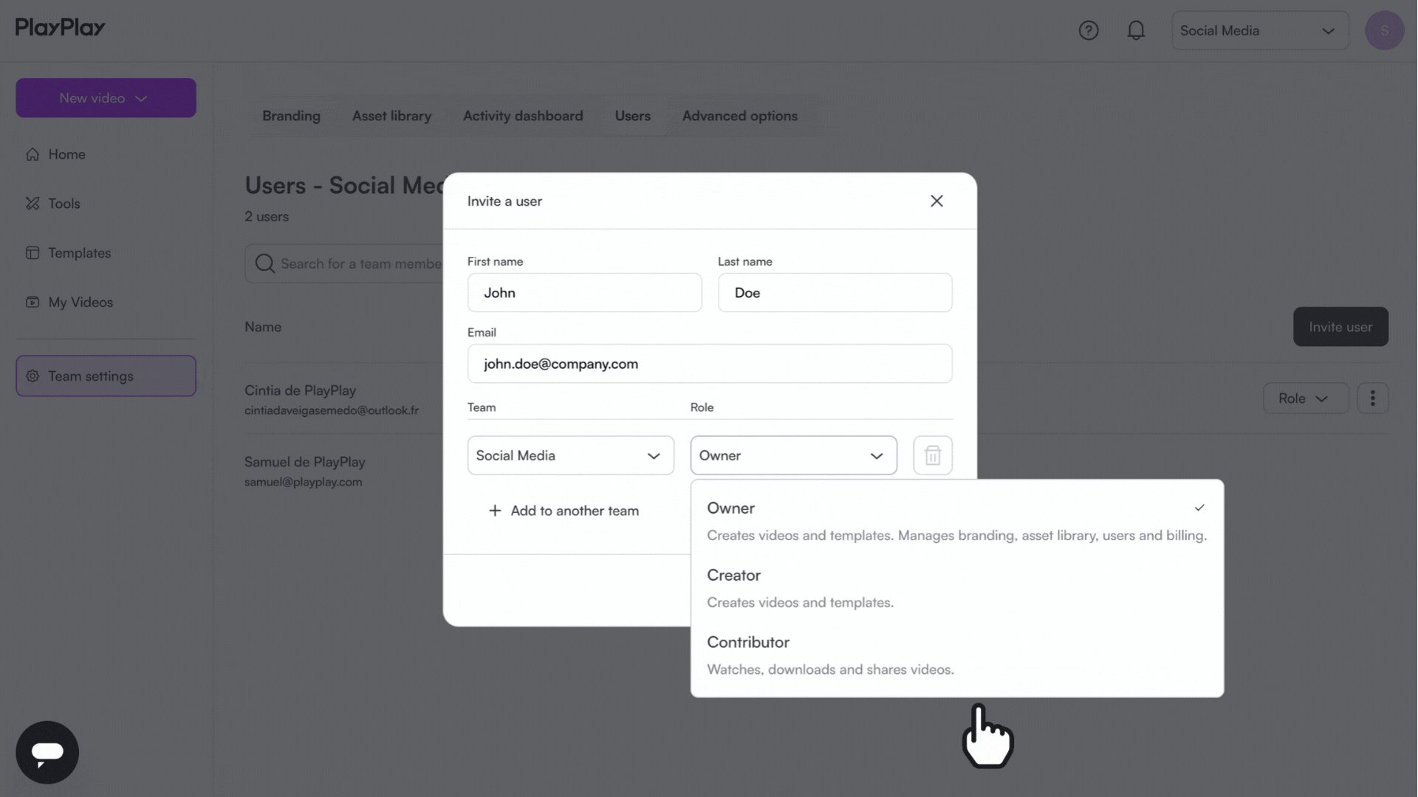Open the notifications bell icon
The width and height of the screenshot is (1418, 797).
coord(1136,30)
